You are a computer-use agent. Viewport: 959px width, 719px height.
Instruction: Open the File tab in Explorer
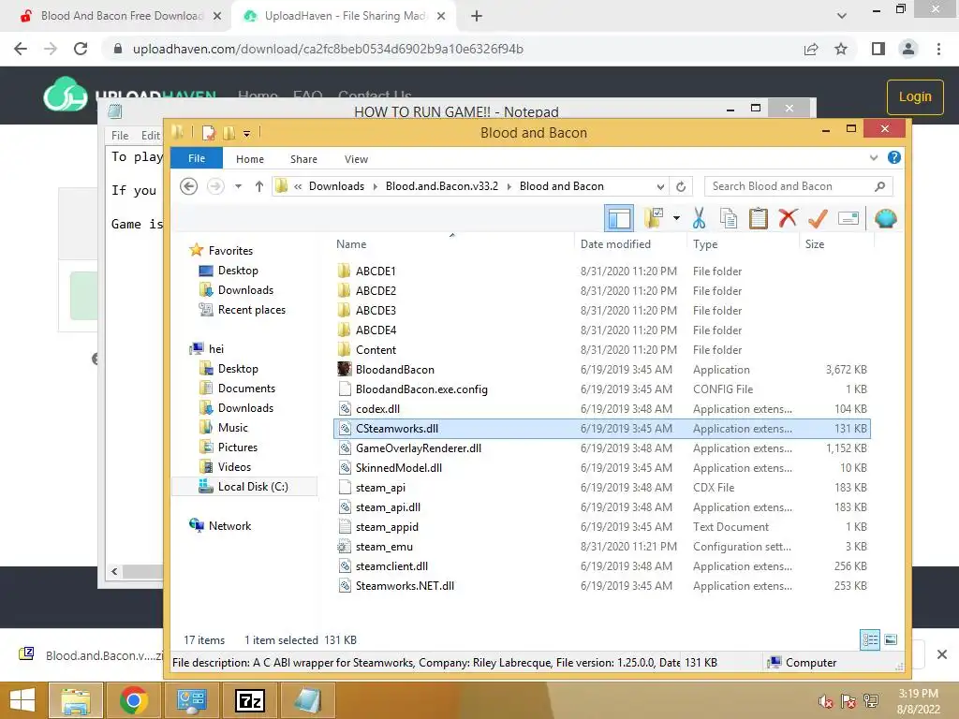pos(197,157)
